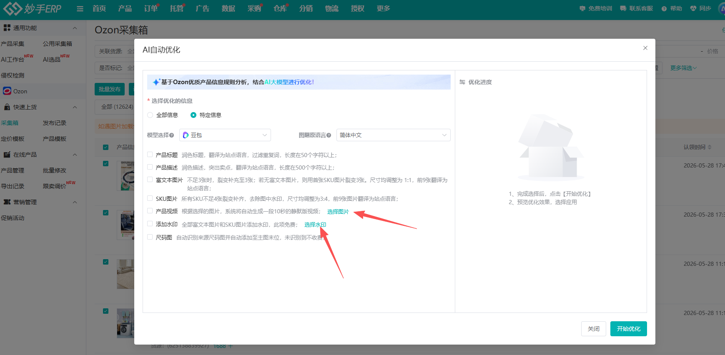Viewport: 725px width, 355px height.
Task: Click the 同步 sync icon
Action: coord(693,8)
